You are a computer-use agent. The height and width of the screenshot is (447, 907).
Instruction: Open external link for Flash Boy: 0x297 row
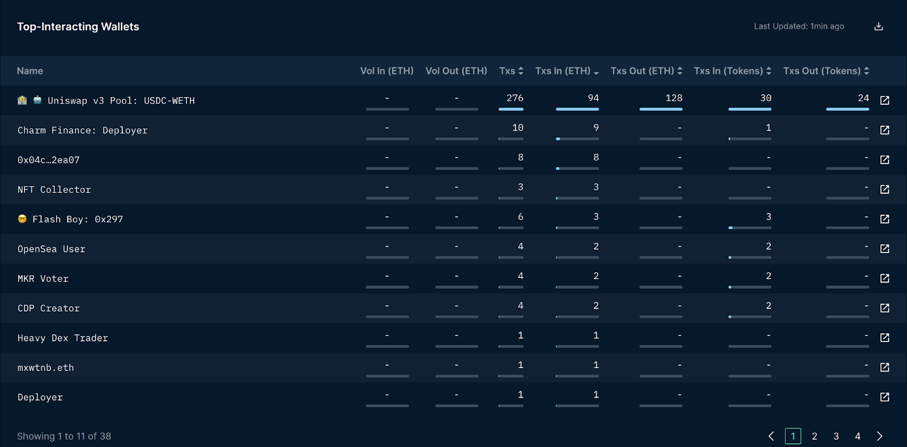click(x=884, y=219)
